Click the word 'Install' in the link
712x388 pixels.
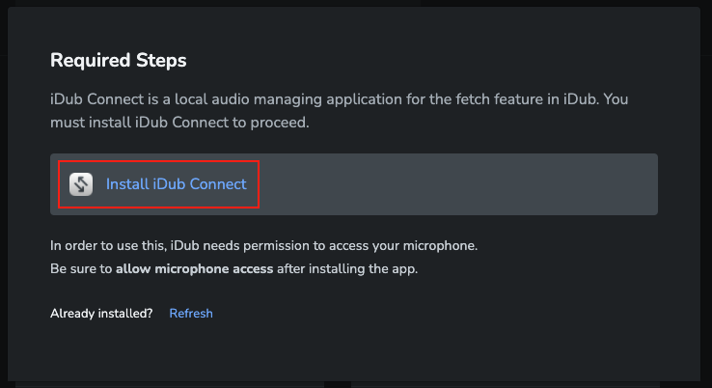[127, 184]
